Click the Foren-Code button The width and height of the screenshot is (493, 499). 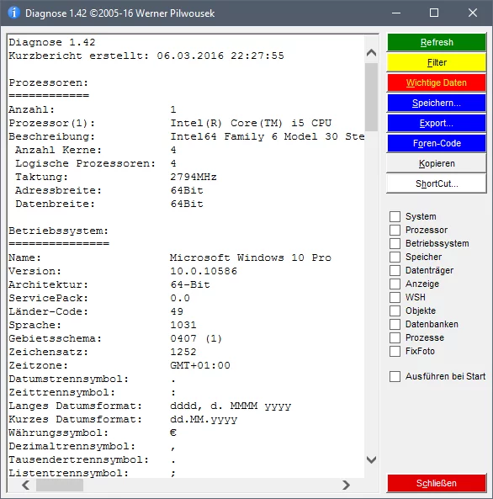click(437, 143)
